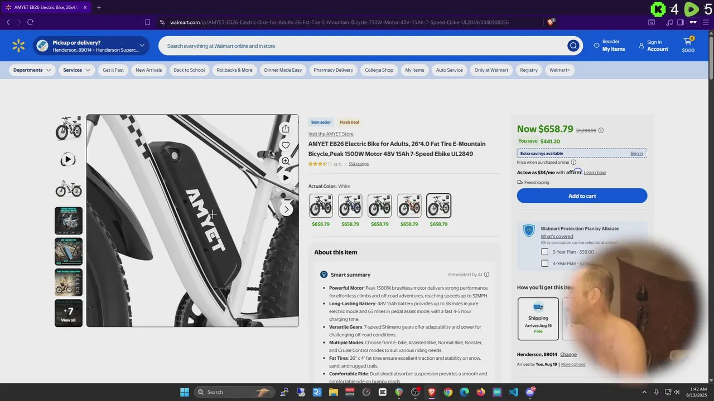This screenshot has width=714, height=401.
Task: Open Firefox from taskbar
Action: click(x=481, y=392)
